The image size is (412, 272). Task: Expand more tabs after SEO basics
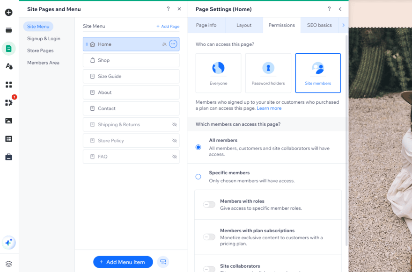click(343, 25)
